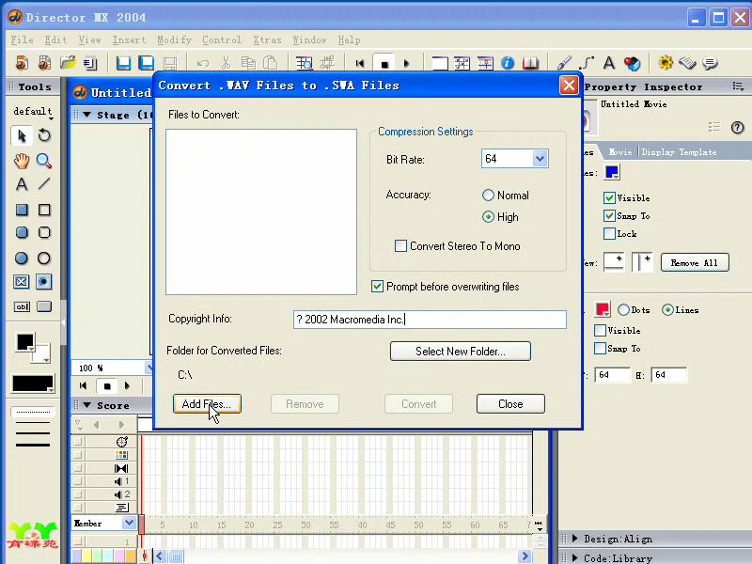This screenshot has width=752, height=564.
Task: Expand the Code:Library panel
Action: click(574, 558)
